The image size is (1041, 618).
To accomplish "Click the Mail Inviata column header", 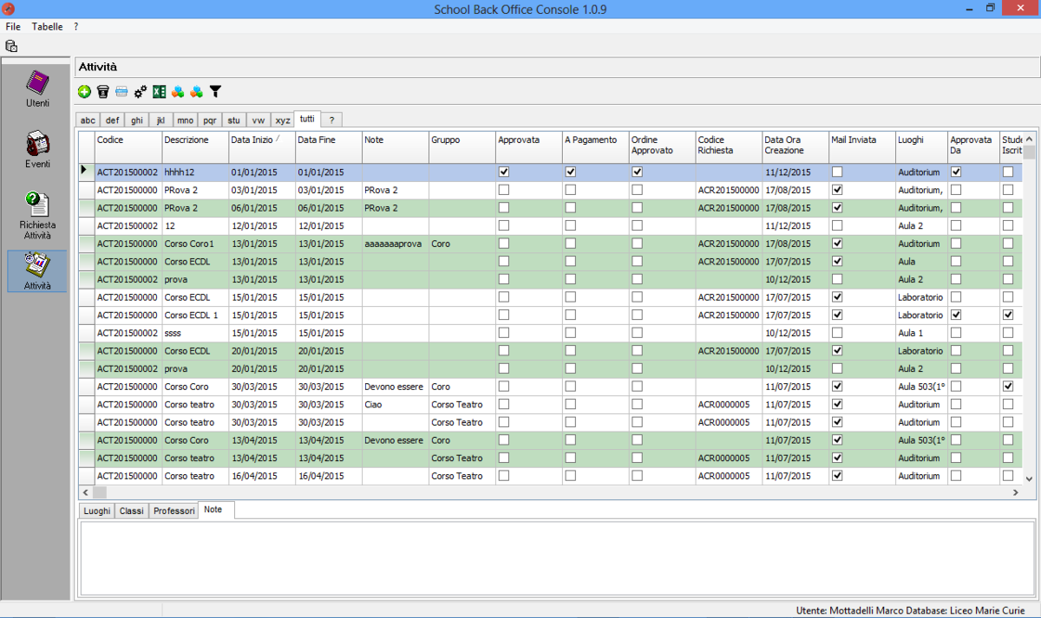I will pyautogui.click(x=862, y=146).
